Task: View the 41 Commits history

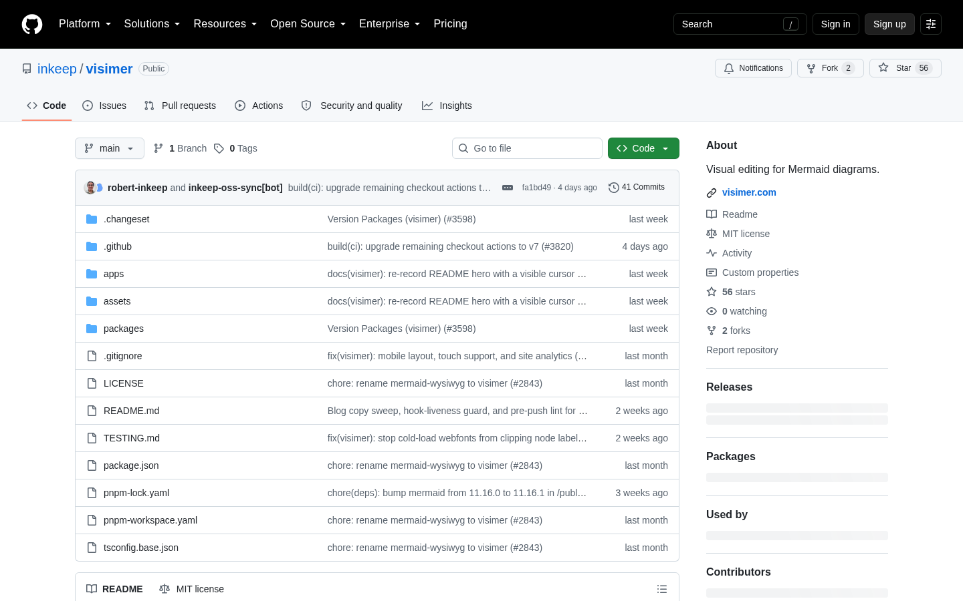Action: (x=637, y=188)
